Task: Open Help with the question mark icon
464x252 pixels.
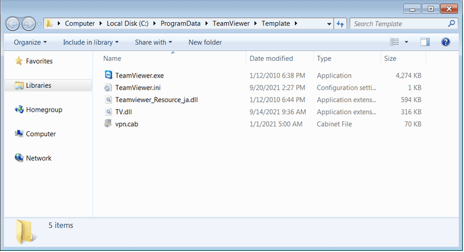Action: pyautogui.click(x=445, y=42)
